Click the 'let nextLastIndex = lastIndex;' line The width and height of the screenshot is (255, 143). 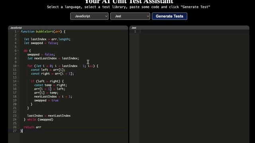[x=53, y=58]
